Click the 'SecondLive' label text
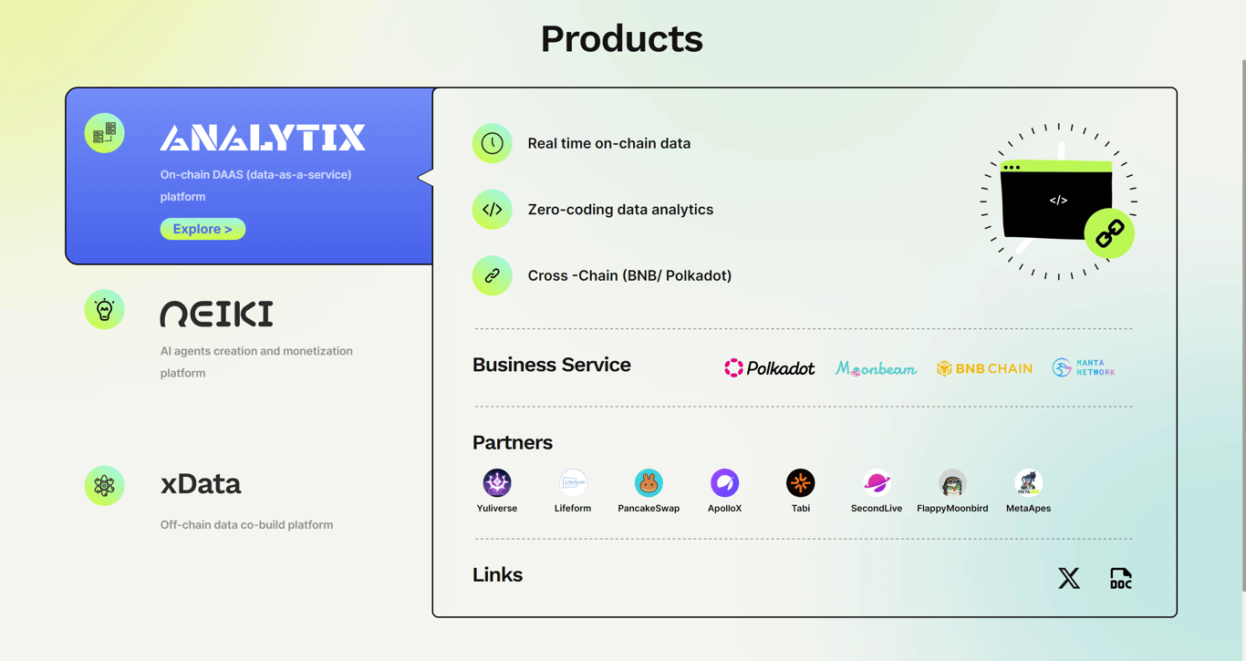The height and width of the screenshot is (661, 1246). [877, 508]
